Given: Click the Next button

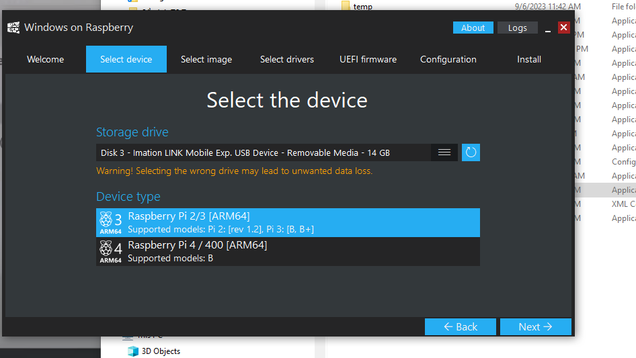Looking at the screenshot, I should 535,327.
